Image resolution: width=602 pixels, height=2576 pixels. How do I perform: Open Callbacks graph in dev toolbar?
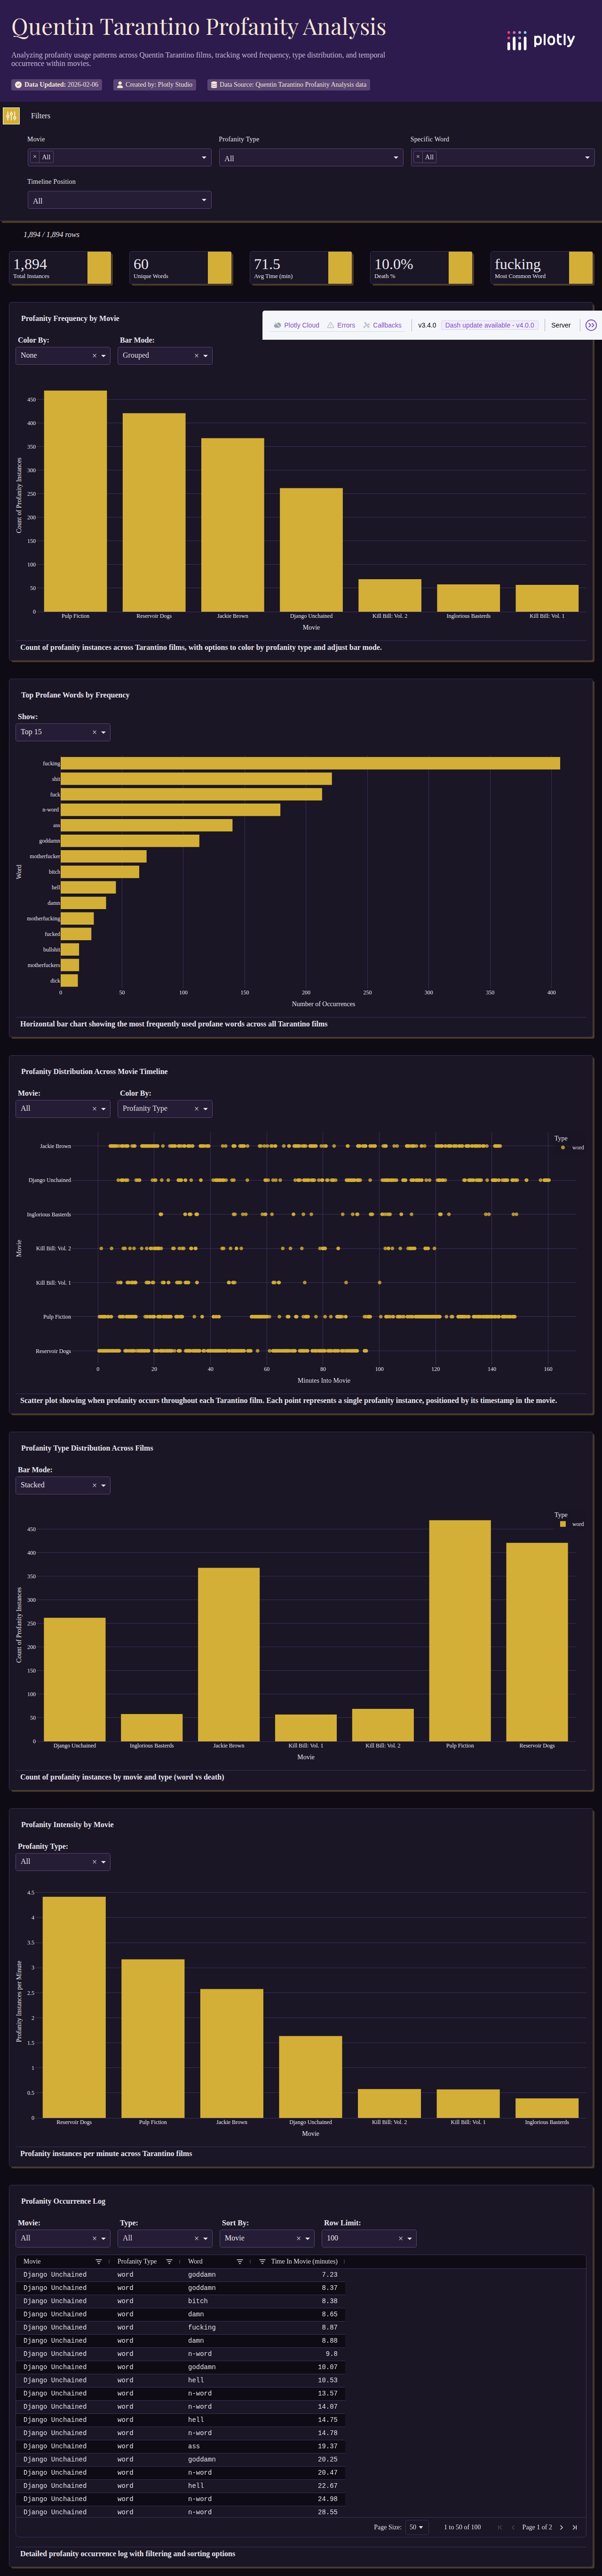pyautogui.click(x=382, y=325)
